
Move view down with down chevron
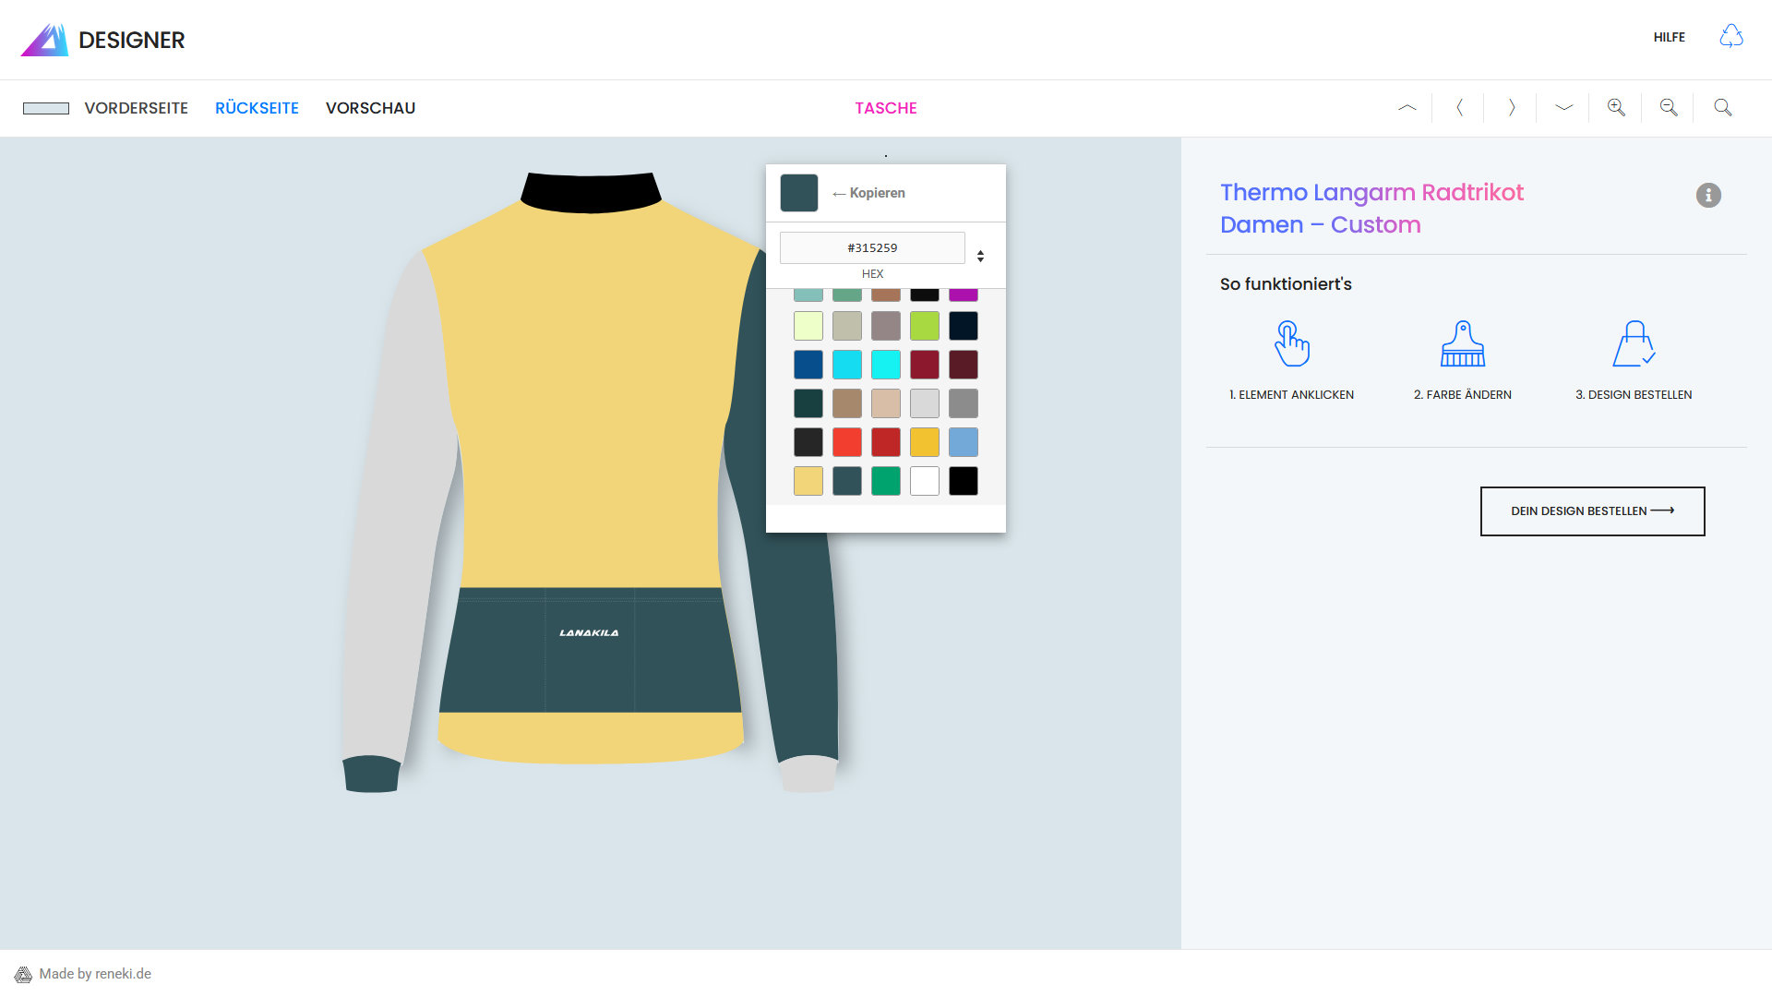tap(1563, 107)
